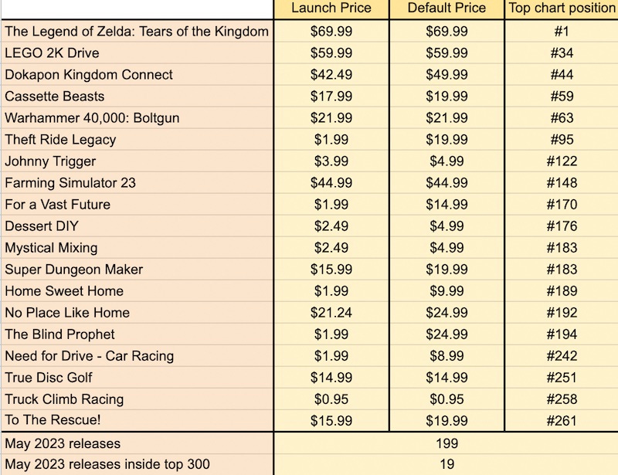Select The Legend of Zelda title cell
The width and height of the screenshot is (618, 475).
[x=137, y=31]
